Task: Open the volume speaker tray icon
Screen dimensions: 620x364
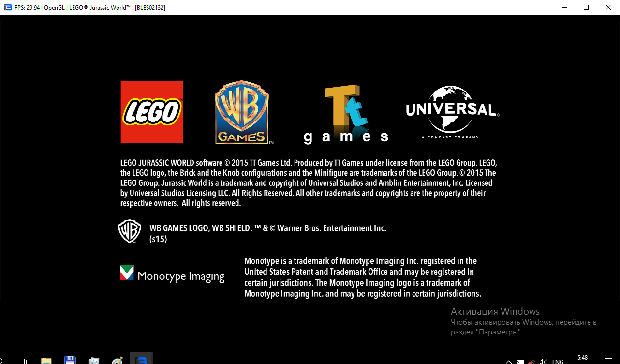Action: coord(543,361)
